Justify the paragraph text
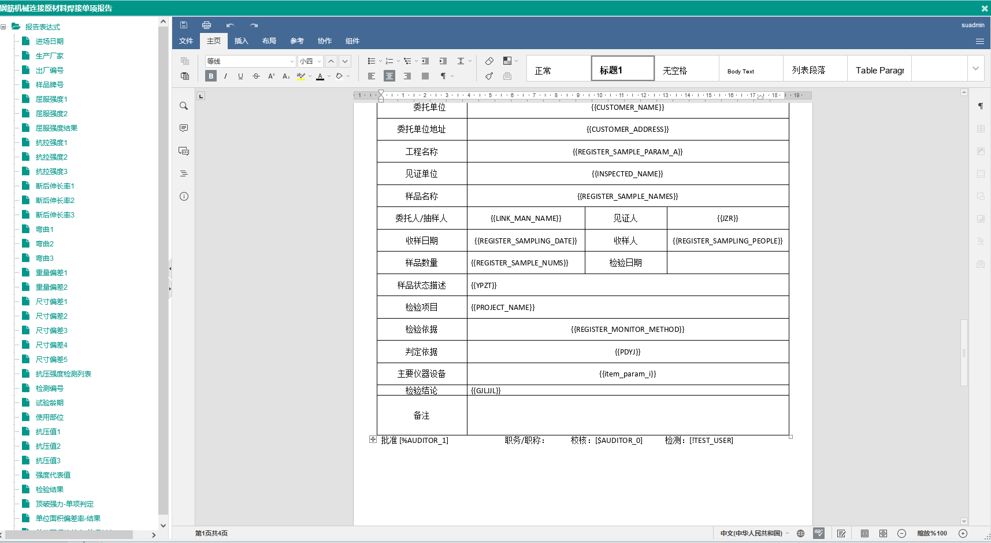This screenshot has width=991, height=543. tap(425, 76)
